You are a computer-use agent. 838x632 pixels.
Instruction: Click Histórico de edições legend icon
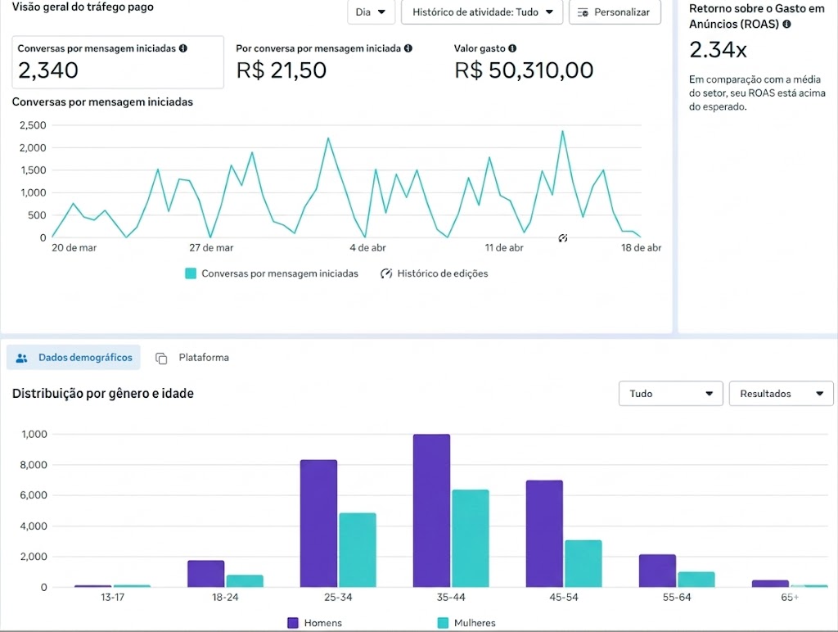tap(386, 273)
